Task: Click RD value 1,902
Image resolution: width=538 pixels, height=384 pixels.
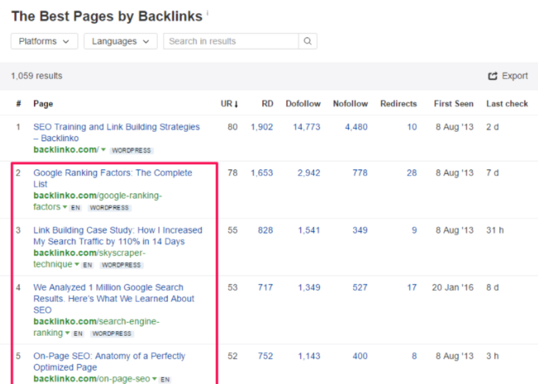Action: pyautogui.click(x=262, y=127)
